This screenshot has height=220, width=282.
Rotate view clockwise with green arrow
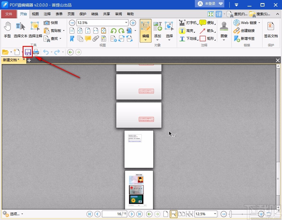pyautogui.click(x=121, y=31)
